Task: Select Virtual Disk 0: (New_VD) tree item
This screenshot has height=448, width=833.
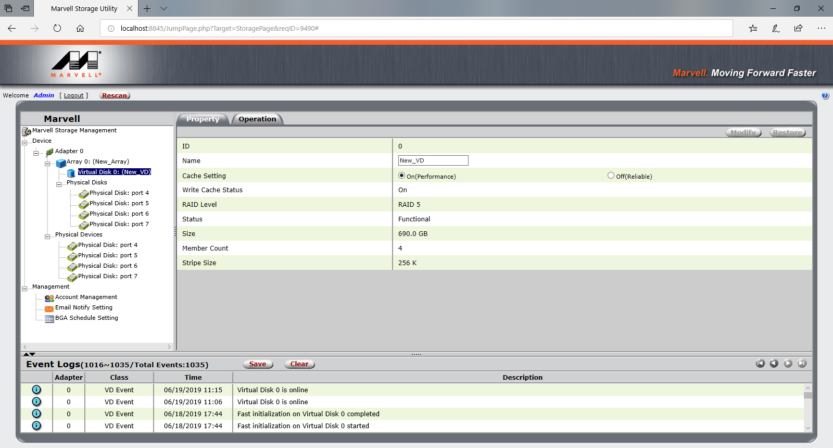Action: point(115,172)
